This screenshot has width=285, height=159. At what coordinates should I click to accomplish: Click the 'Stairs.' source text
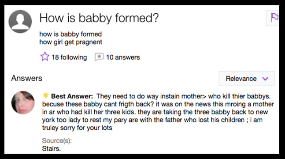point(52,148)
